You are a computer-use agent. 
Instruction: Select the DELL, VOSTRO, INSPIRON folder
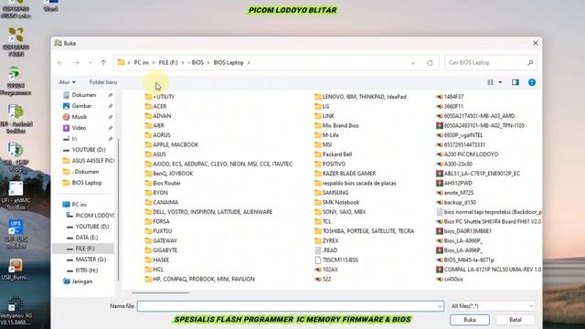(x=212, y=212)
